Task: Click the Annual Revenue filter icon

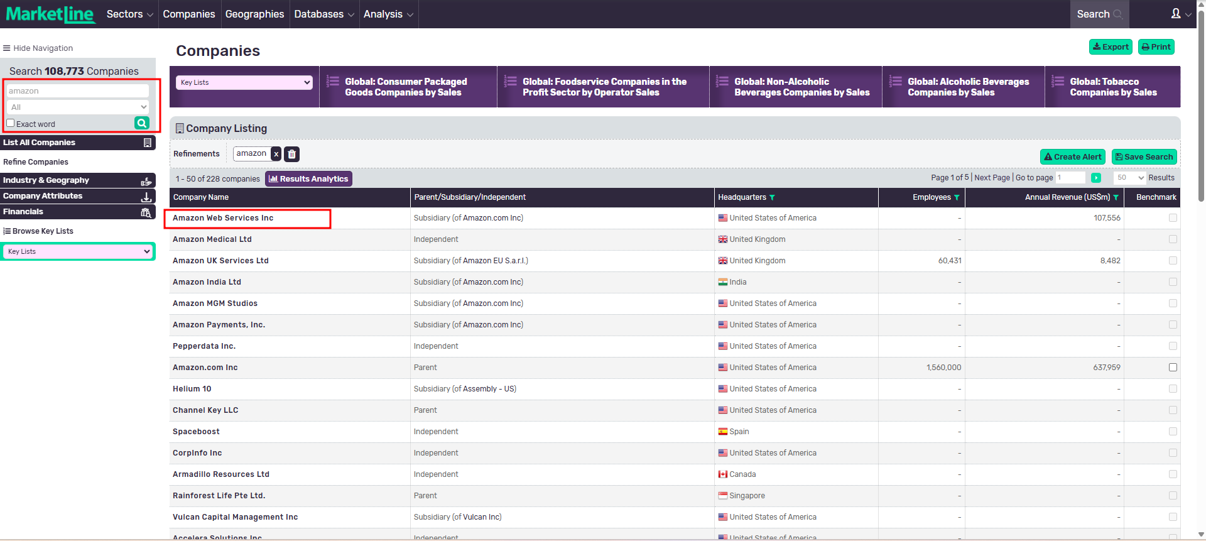Action: click(x=1116, y=197)
